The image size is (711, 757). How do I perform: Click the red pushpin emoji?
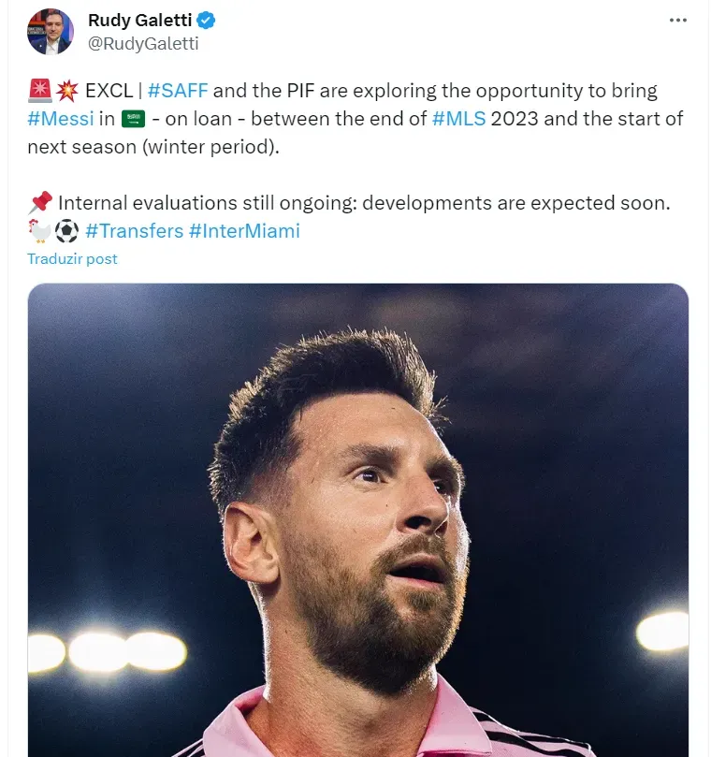tap(39, 202)
